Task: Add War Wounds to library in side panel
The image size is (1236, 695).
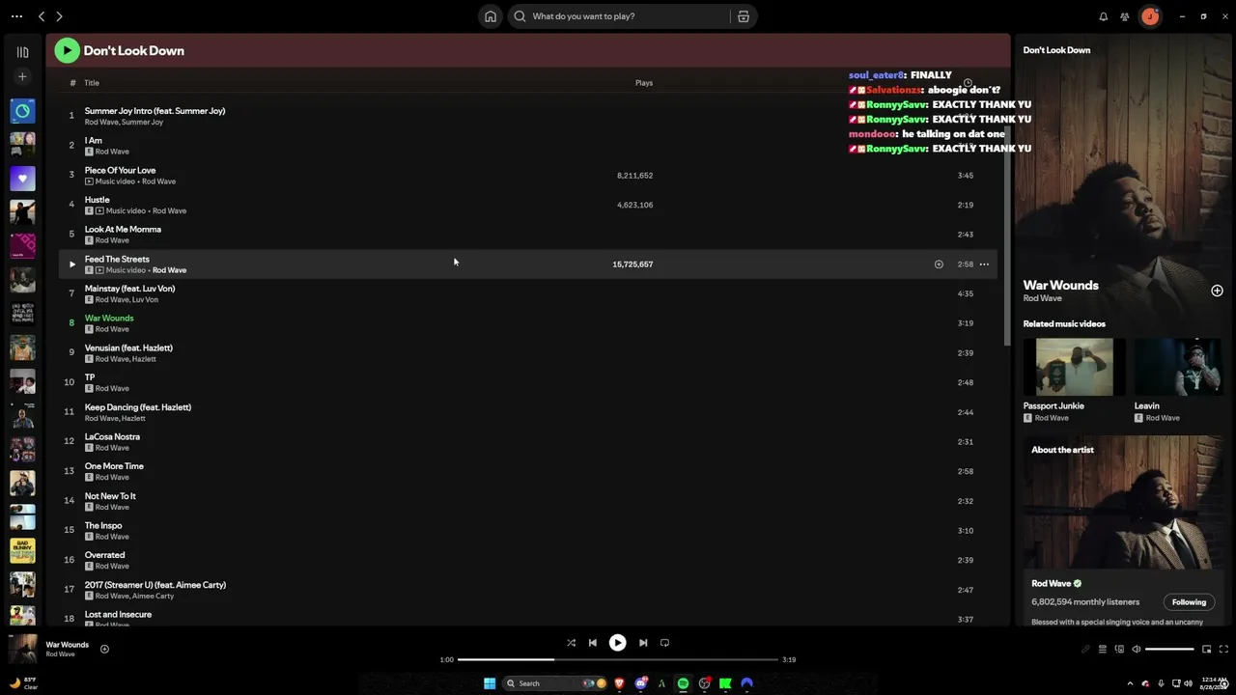Action: point(1217,291)
